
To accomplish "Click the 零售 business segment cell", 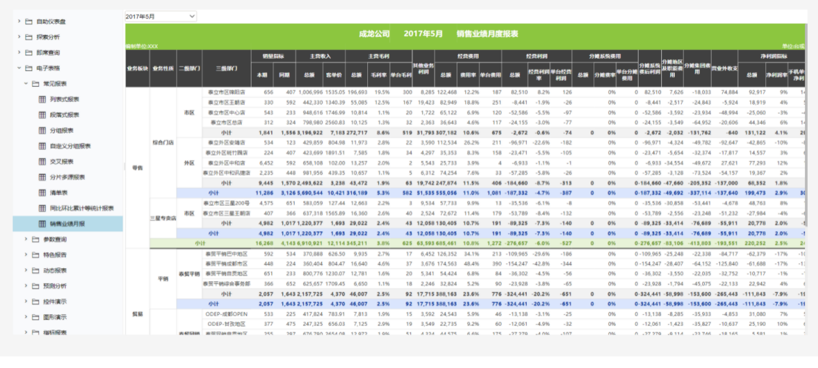I will (138, 168).
